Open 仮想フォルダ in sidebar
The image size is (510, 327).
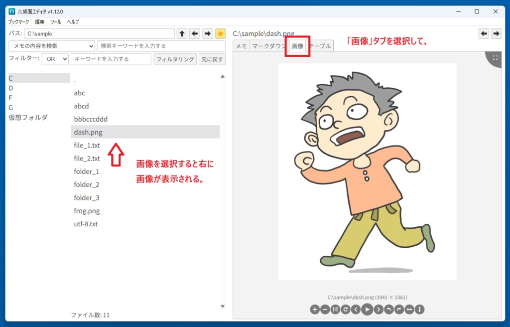tap(39, 117)
